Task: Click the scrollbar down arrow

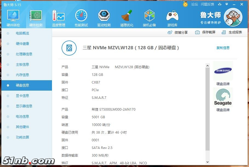Action: tap(207, 162)
